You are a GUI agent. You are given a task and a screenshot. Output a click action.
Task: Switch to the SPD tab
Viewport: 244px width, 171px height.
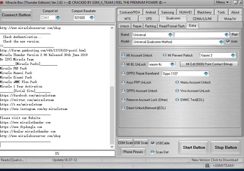point(149,19)
